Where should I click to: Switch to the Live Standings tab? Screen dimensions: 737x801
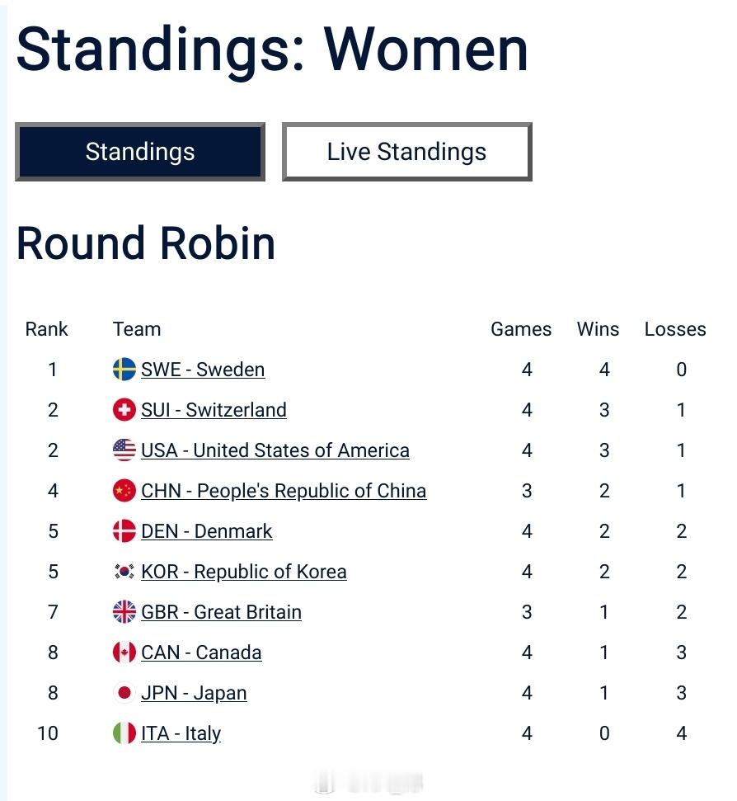pyautogui.click(x=406, y=152)
